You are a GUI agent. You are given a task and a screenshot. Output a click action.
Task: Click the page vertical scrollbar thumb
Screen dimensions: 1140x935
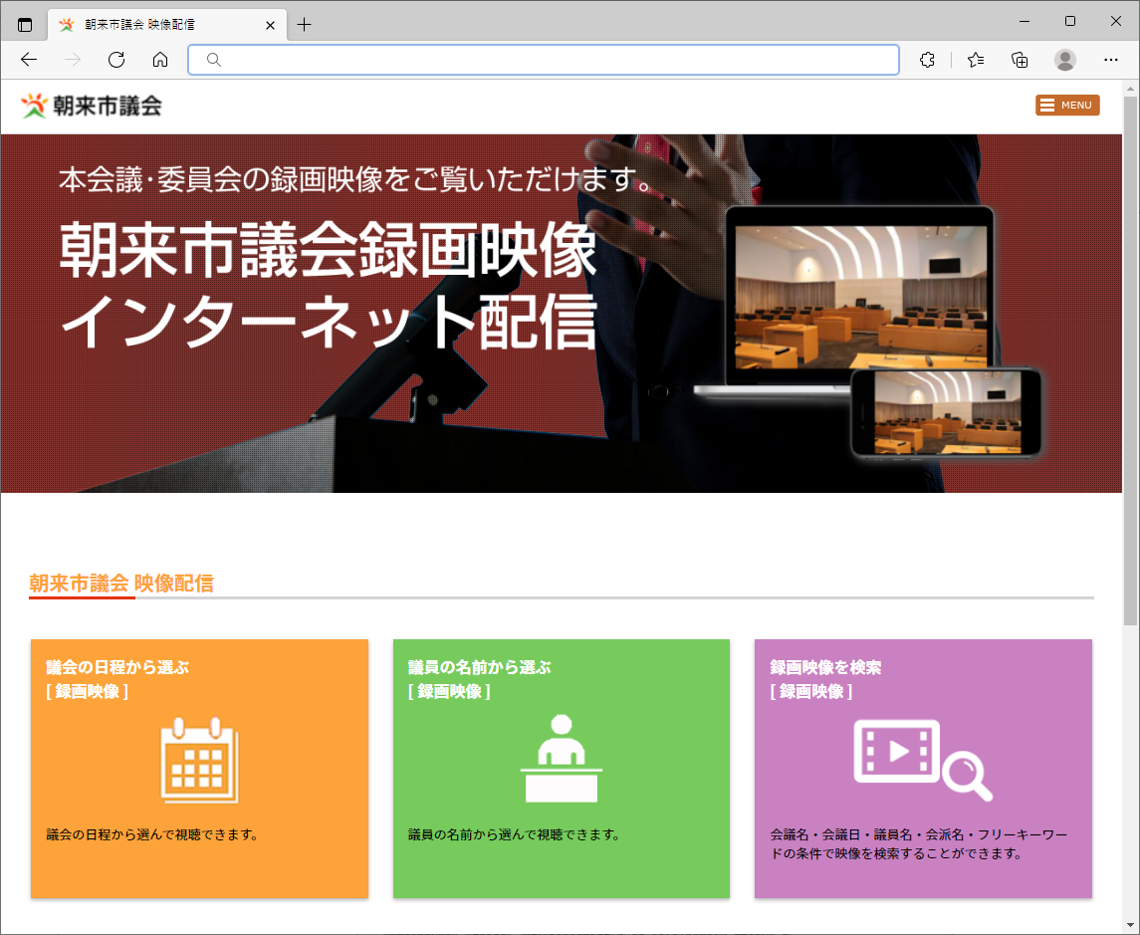pos(1131,359)
